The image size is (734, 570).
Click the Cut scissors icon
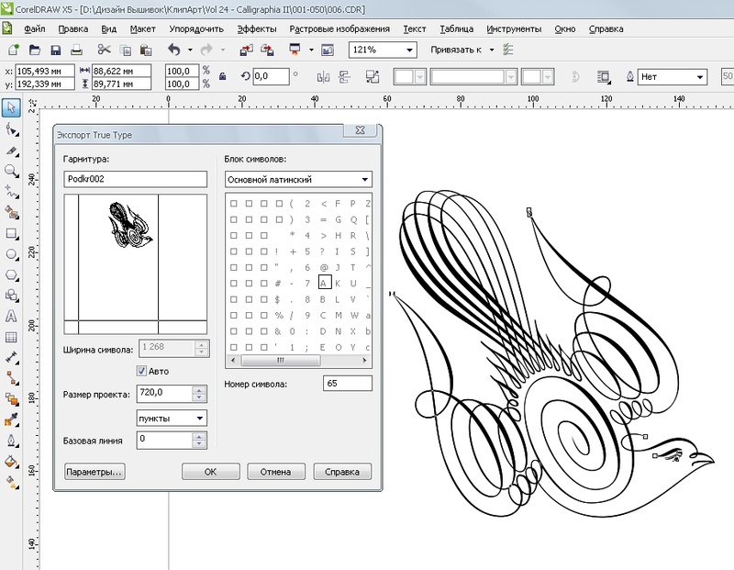[x=104, y=50]
